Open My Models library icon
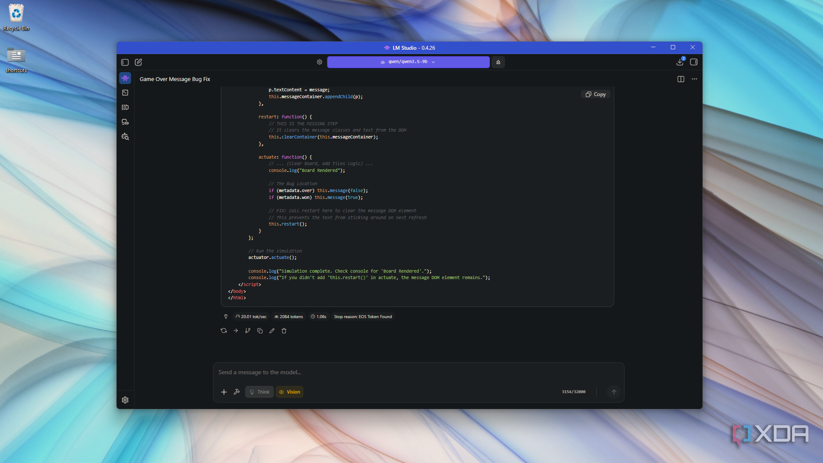The width and height of the screenshot is (823, 463). (125, 107)
